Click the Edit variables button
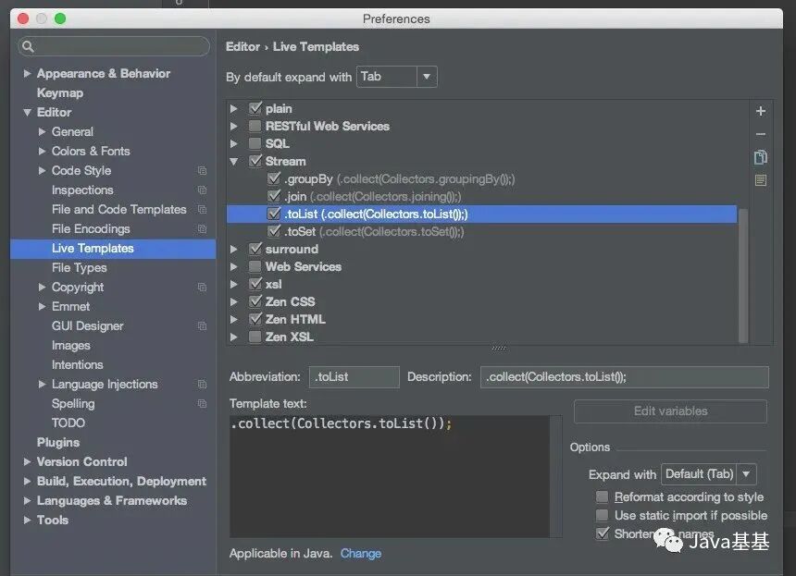 click(x=670, y=411)
